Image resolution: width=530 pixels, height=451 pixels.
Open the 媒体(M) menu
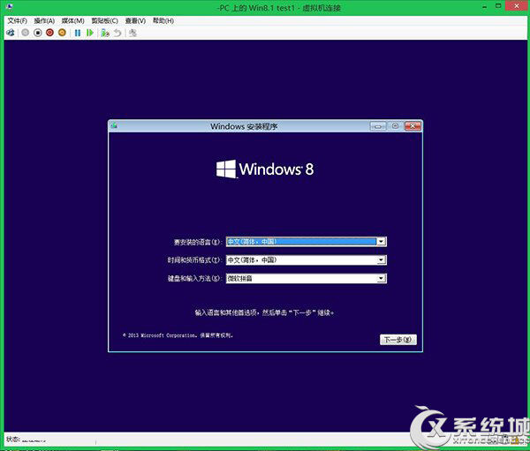coord(72,21)
